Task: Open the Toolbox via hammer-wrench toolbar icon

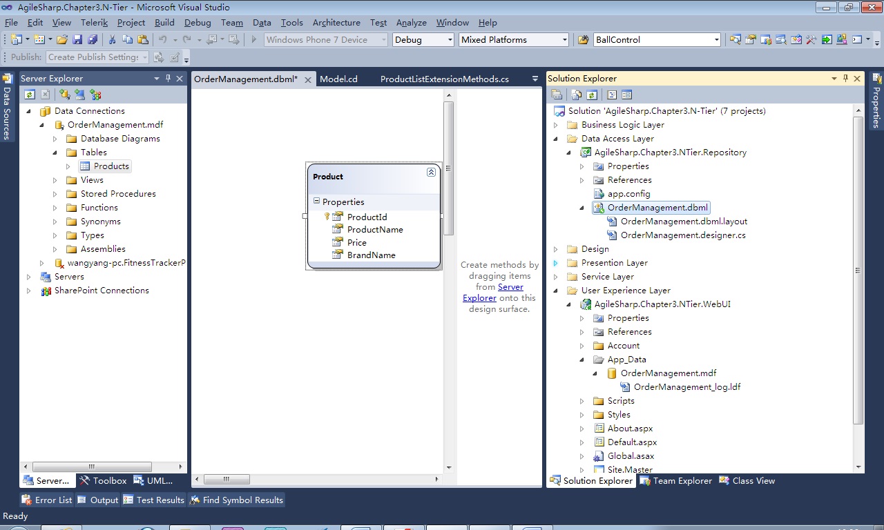Action: point(811,39)
